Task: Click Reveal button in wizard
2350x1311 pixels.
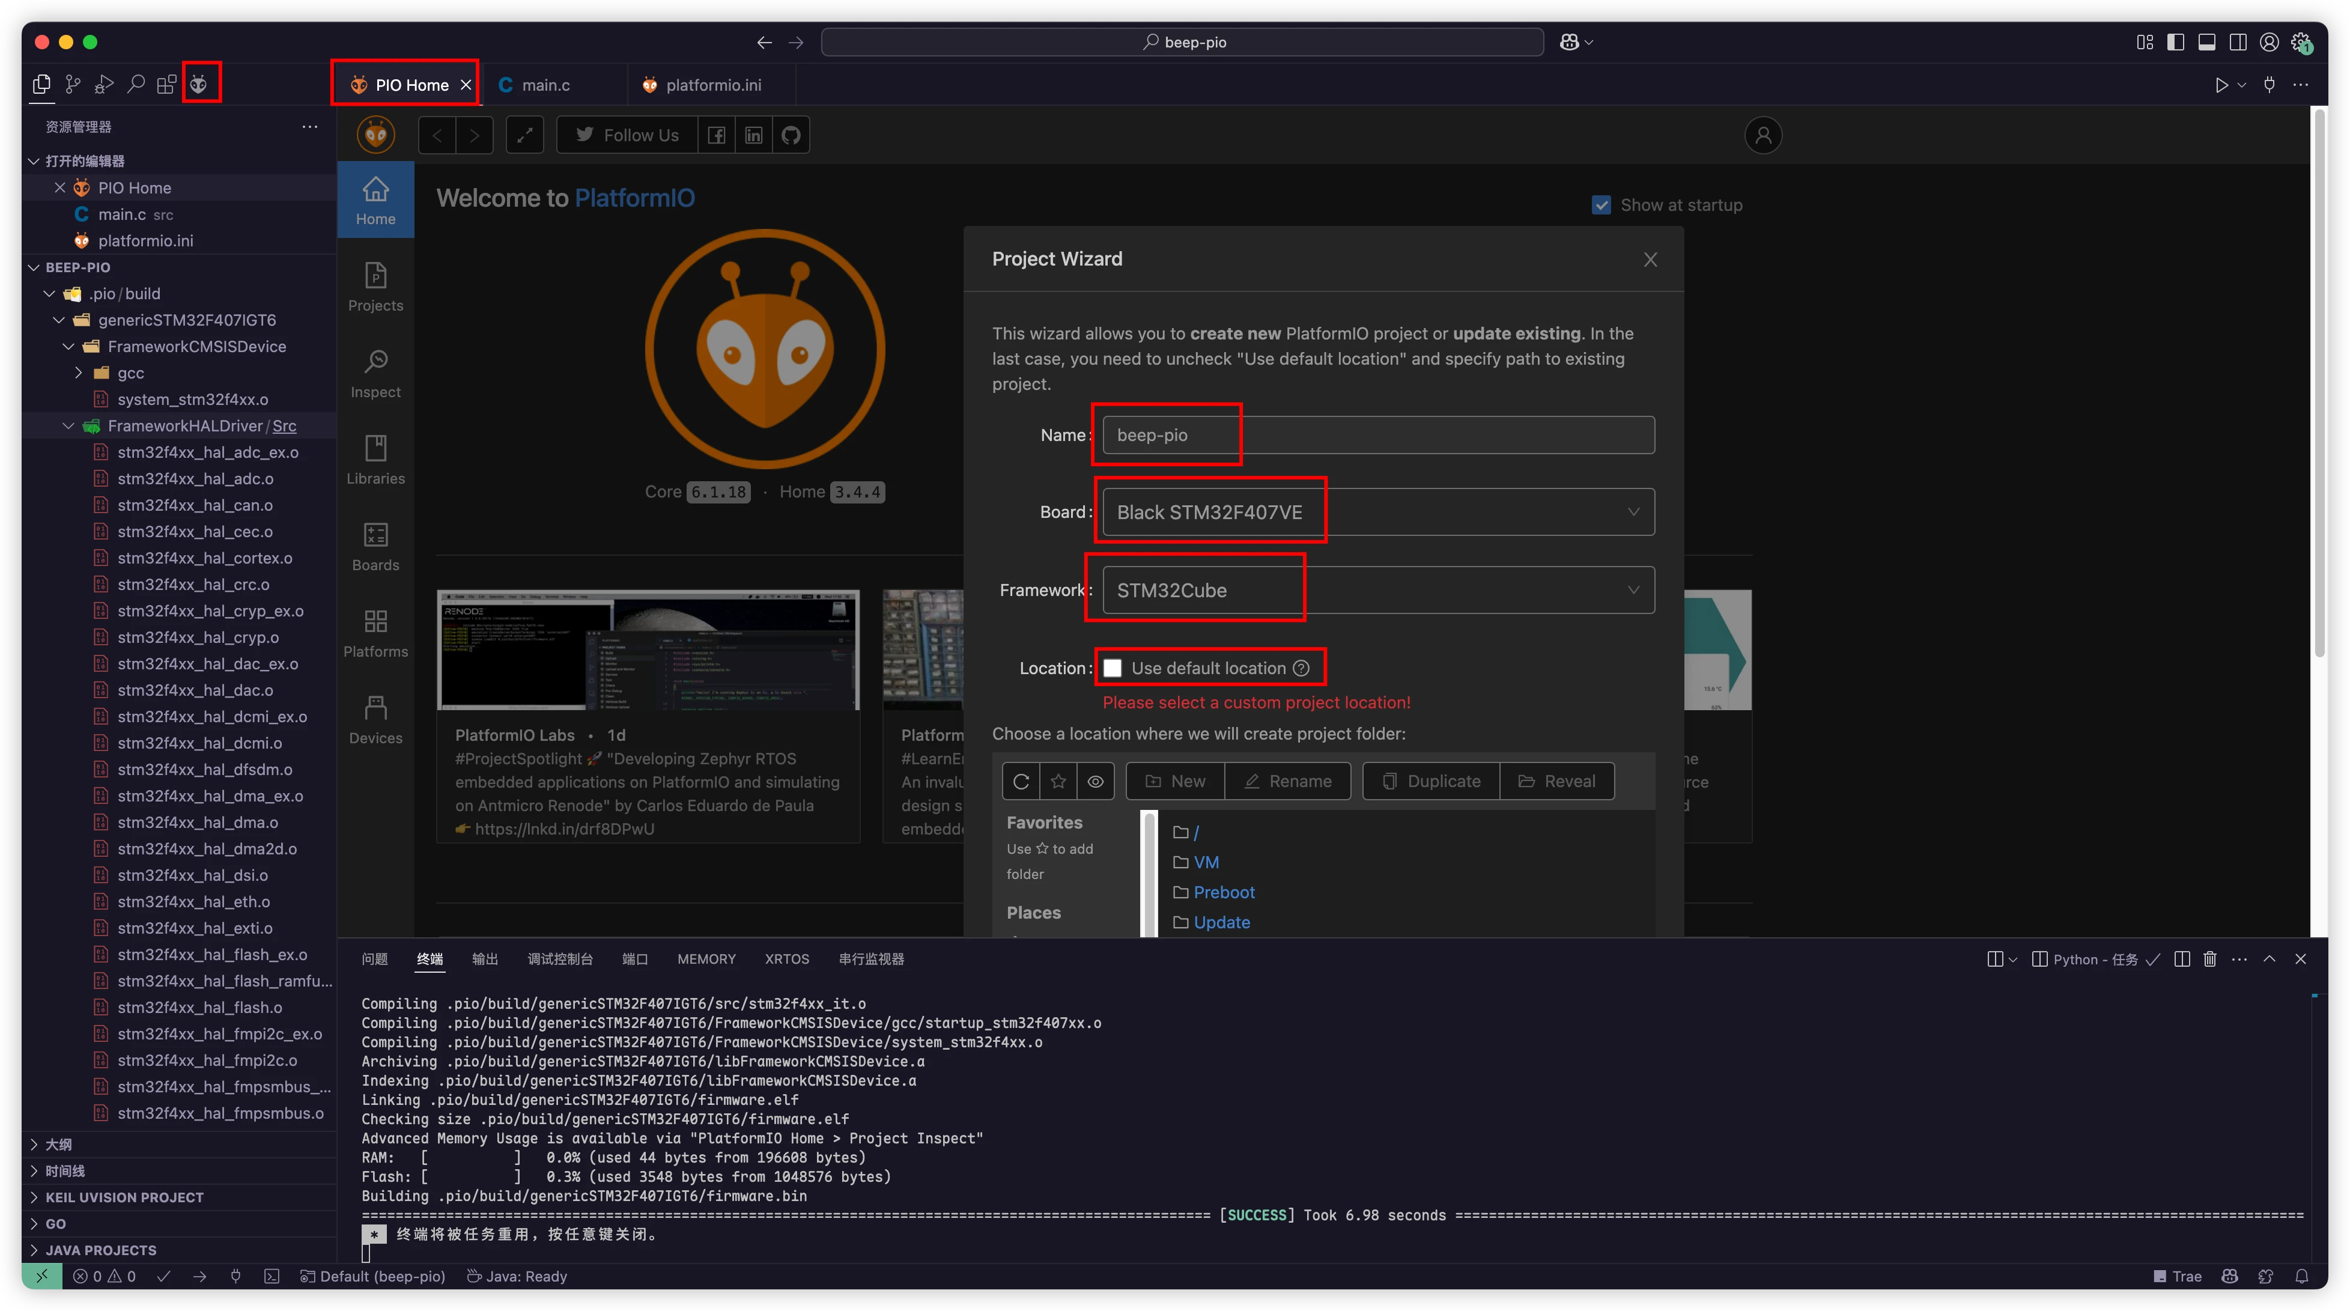Action: [1556, 781]
